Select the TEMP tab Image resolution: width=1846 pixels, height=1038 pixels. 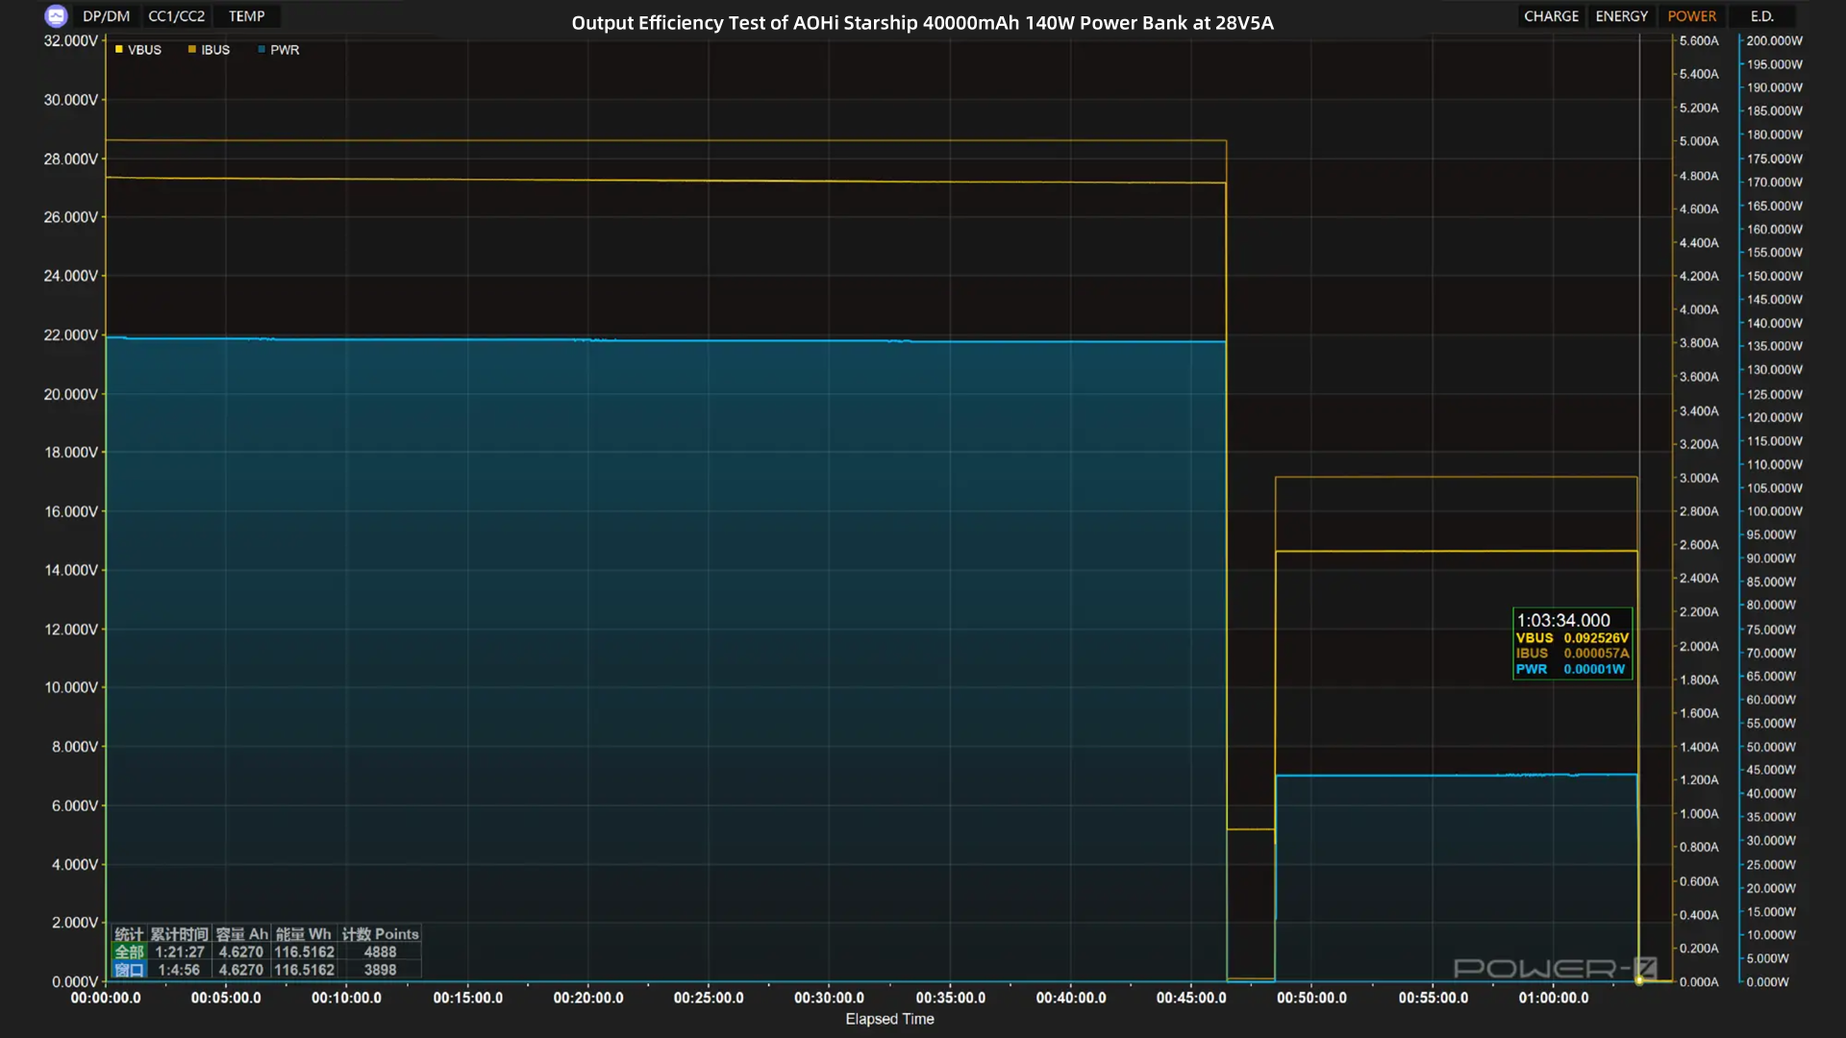[x=247, y=16]
